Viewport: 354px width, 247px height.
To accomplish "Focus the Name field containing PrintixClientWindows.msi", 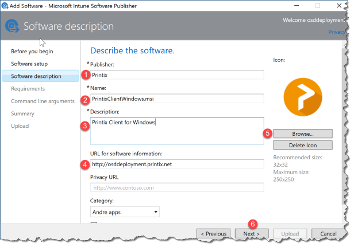I will point(177,99).
